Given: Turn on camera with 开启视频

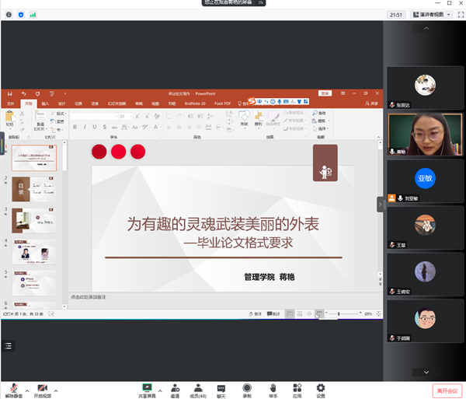Looking at the screenshot, I should pyautogui.click(x=42, y=387).
